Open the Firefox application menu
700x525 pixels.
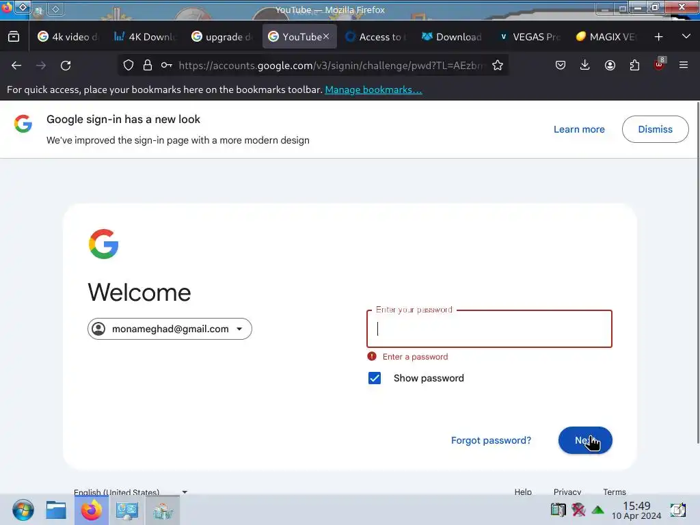tap(684, 65)
